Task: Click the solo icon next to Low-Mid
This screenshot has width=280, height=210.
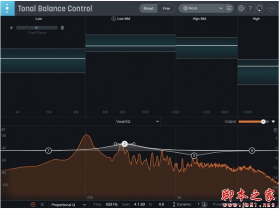Action: click(x=113, y=19)
